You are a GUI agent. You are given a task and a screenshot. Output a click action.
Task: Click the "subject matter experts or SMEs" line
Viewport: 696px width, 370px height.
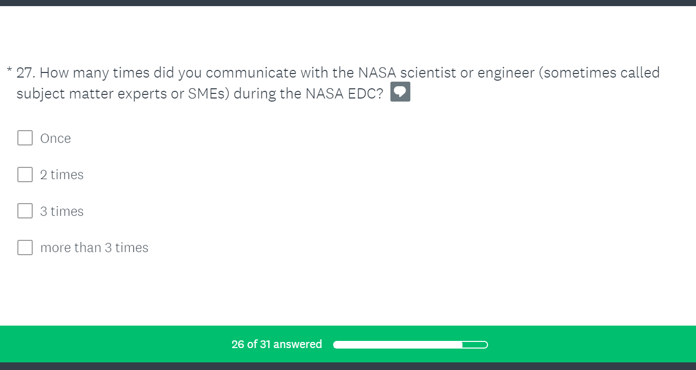(199, 94)
